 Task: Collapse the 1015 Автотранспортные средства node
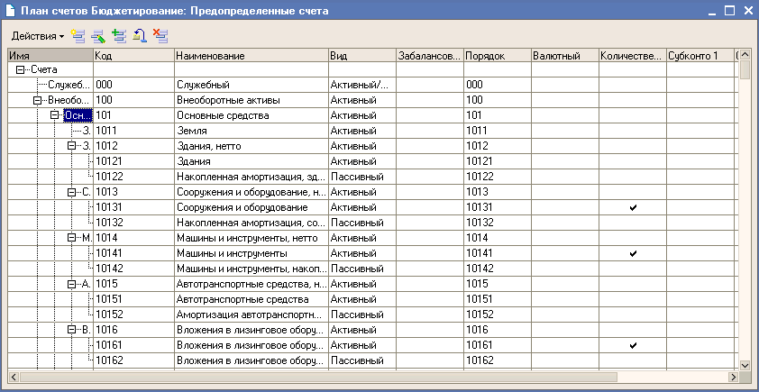[72, 284]
